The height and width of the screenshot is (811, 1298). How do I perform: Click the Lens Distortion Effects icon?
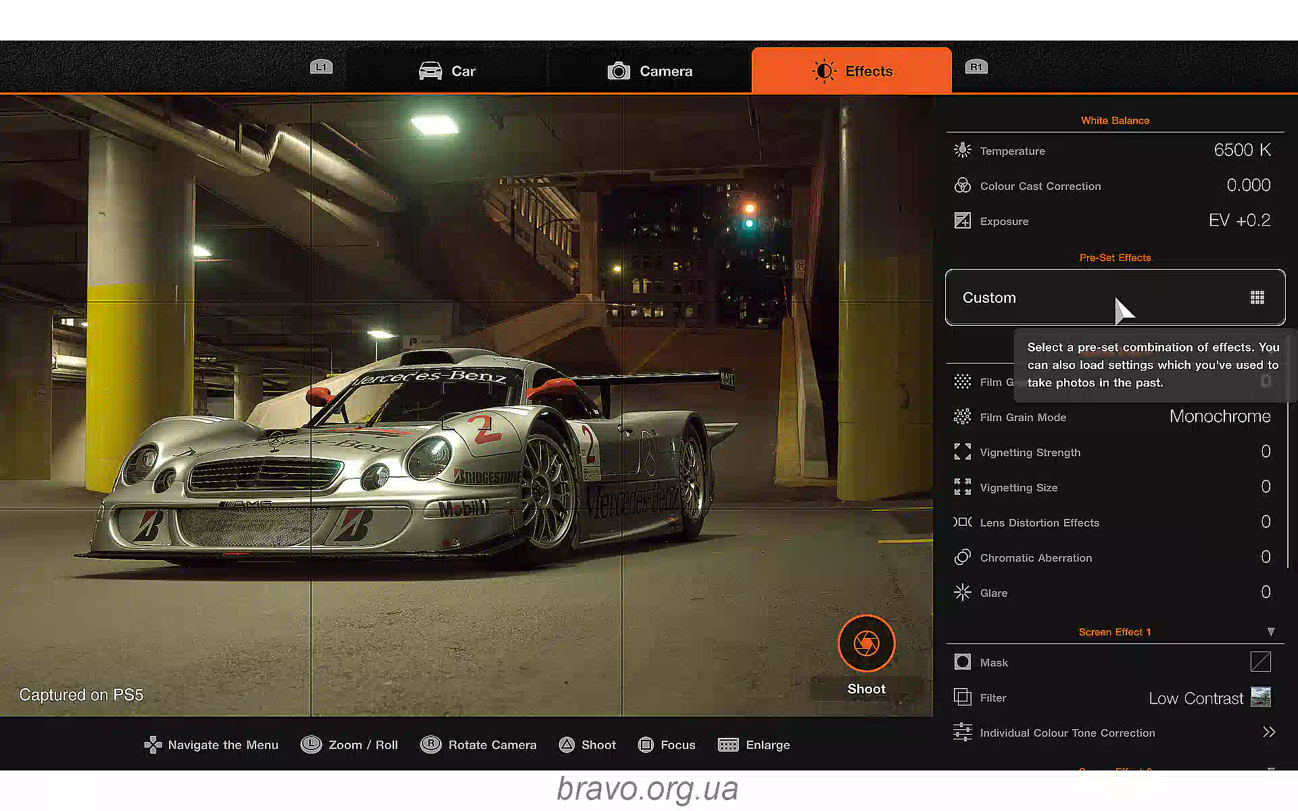tap(962, 522)
